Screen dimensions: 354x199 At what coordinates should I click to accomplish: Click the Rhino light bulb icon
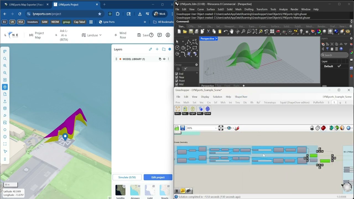(301, 32)
